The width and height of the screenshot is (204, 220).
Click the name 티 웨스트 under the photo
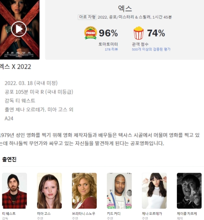tap(9, 214)
